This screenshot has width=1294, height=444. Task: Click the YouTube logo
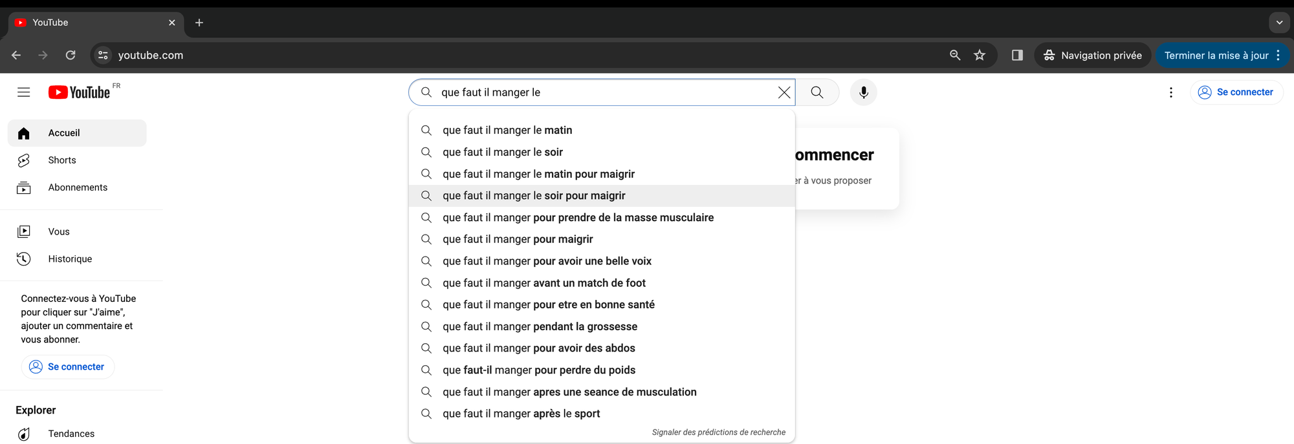pyautogui.click(x=80, y=92)
